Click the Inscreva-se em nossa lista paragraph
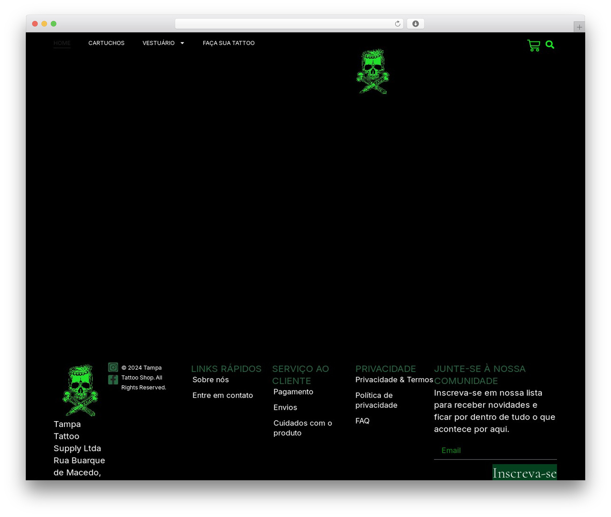Screen dimensions: 611x517 (495, 411)
